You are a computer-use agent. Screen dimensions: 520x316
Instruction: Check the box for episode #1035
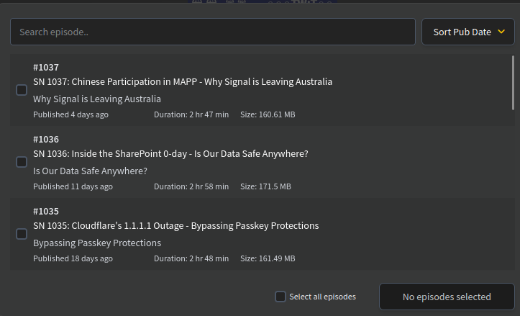click(22, 234)
